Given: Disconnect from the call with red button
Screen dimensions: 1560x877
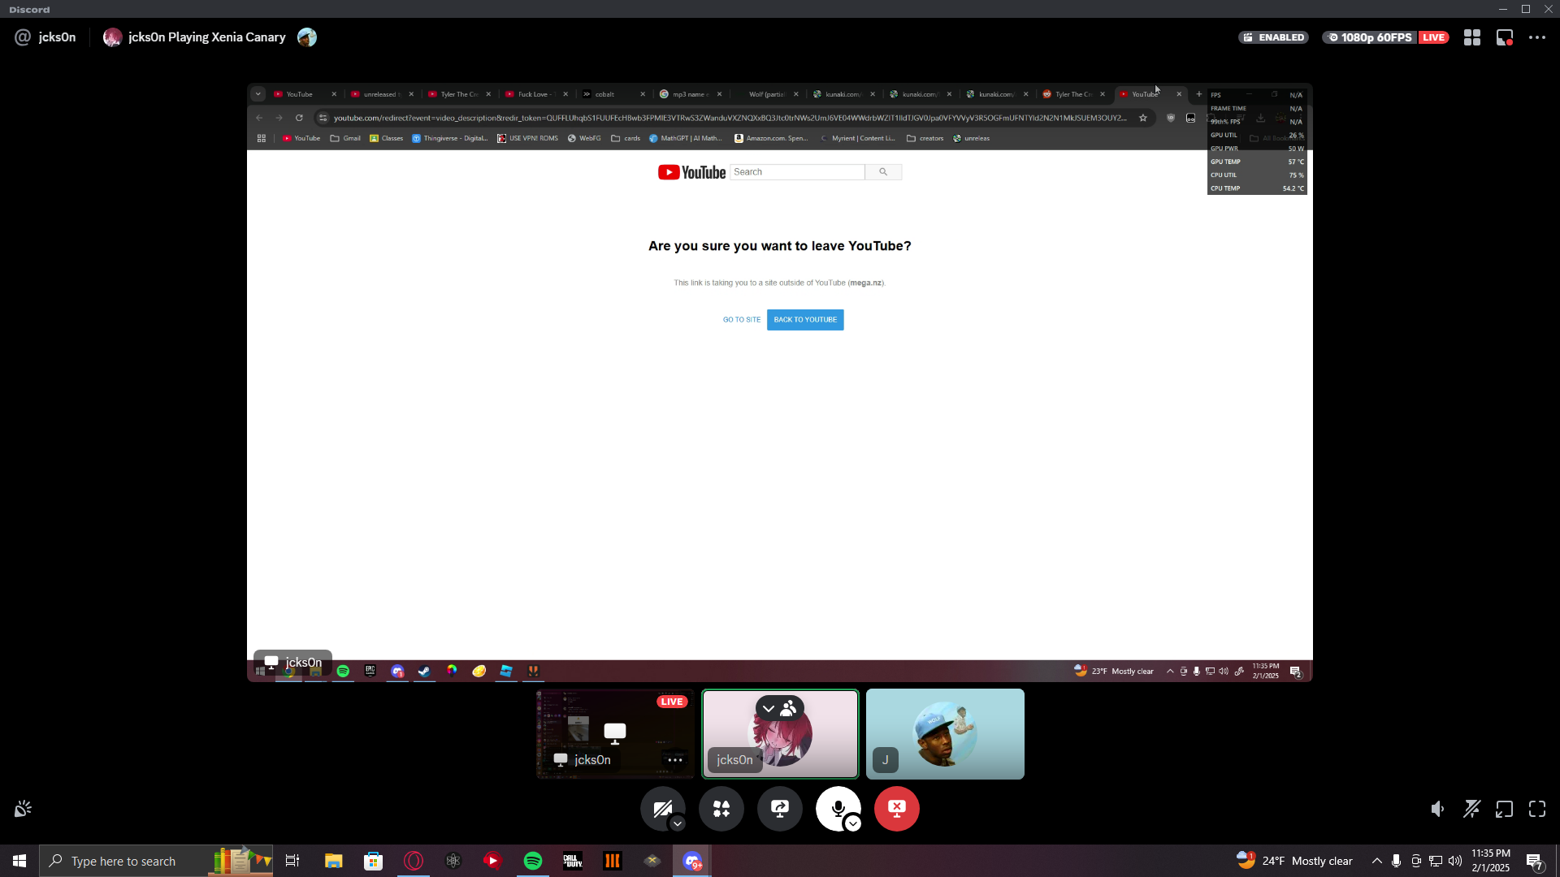Looking at the screenshot, I should 897,808.
